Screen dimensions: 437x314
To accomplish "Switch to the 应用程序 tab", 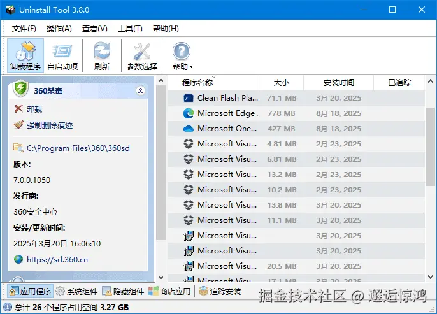I will pyautogui.click(x=30, y=292).
